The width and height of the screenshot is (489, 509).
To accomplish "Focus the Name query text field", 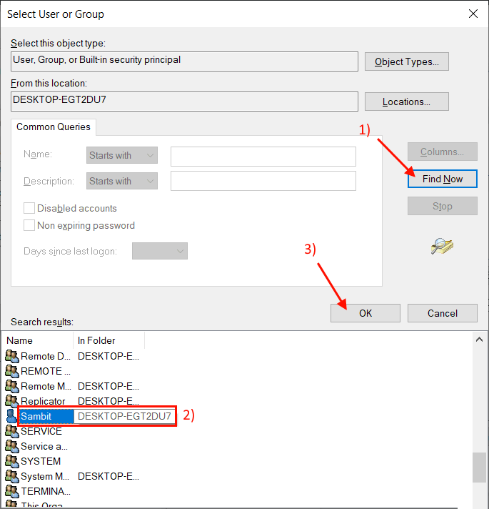I will (263, 157).
